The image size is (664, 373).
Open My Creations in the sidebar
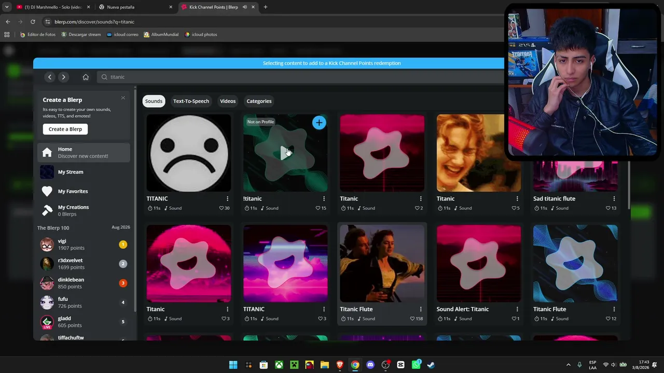[84, 210]
